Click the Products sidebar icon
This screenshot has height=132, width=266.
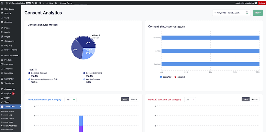click(x=2, y=60)
